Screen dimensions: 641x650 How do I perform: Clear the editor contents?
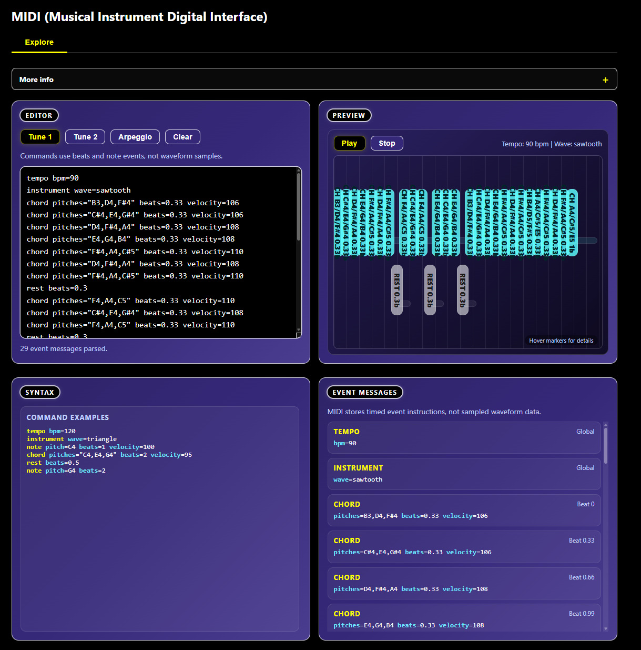[x=182, y=137]
